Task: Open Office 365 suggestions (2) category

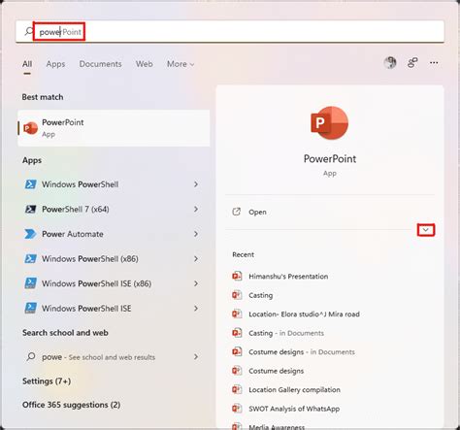Action: [x=71, y=405]
